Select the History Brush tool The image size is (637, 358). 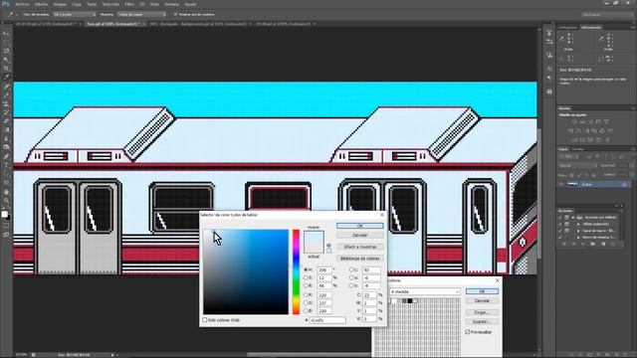6,112
